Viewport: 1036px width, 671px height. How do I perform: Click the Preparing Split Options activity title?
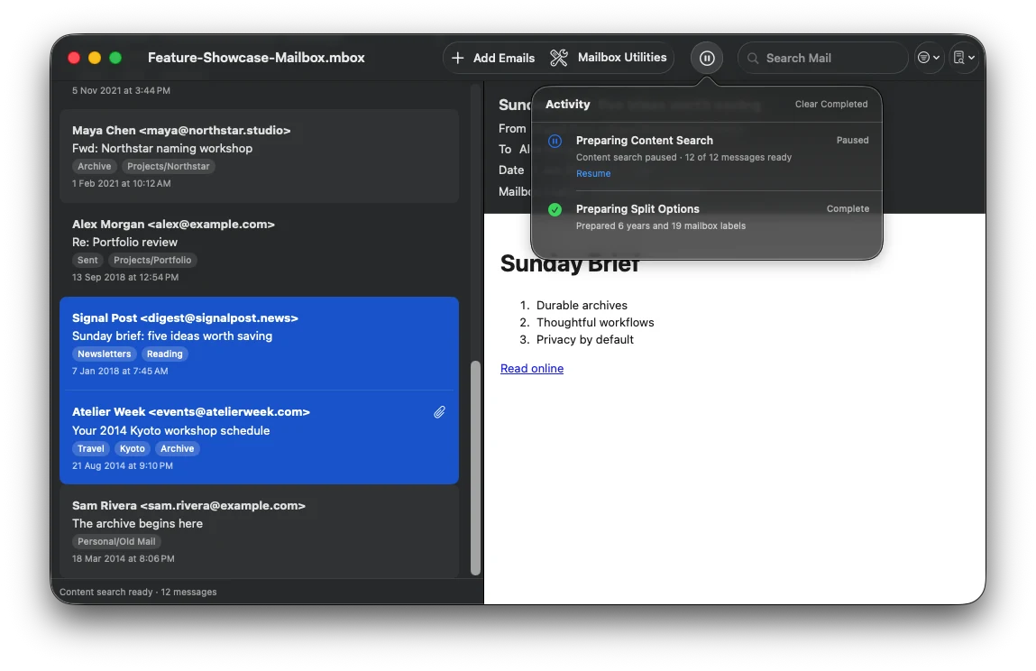click(x=637, y=209)
